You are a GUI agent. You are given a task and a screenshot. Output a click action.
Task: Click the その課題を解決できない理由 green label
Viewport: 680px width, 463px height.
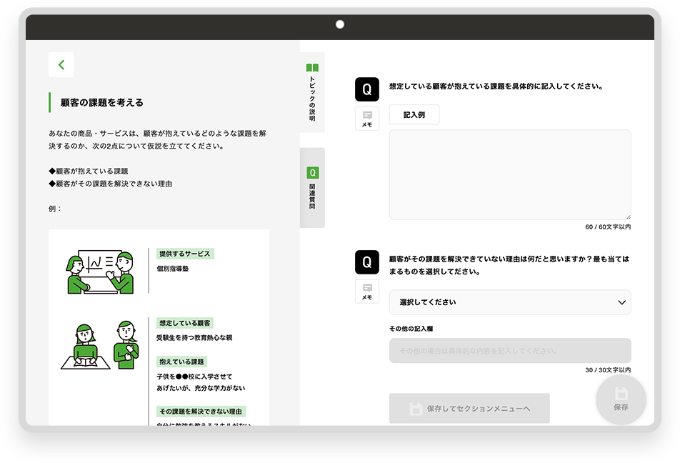pyautogui.click(x=201, y=412)
